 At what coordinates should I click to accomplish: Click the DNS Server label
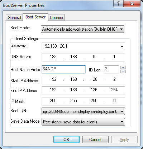tap(21, 57)
